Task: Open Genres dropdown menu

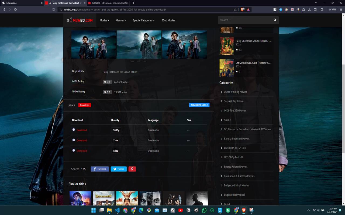Action: tap(121, 20)
